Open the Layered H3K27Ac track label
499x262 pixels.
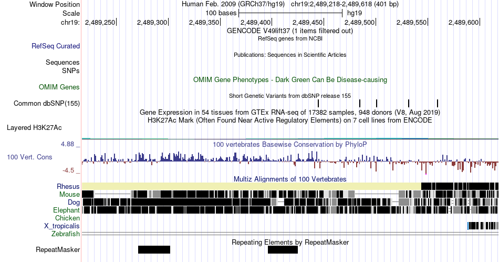34,127
